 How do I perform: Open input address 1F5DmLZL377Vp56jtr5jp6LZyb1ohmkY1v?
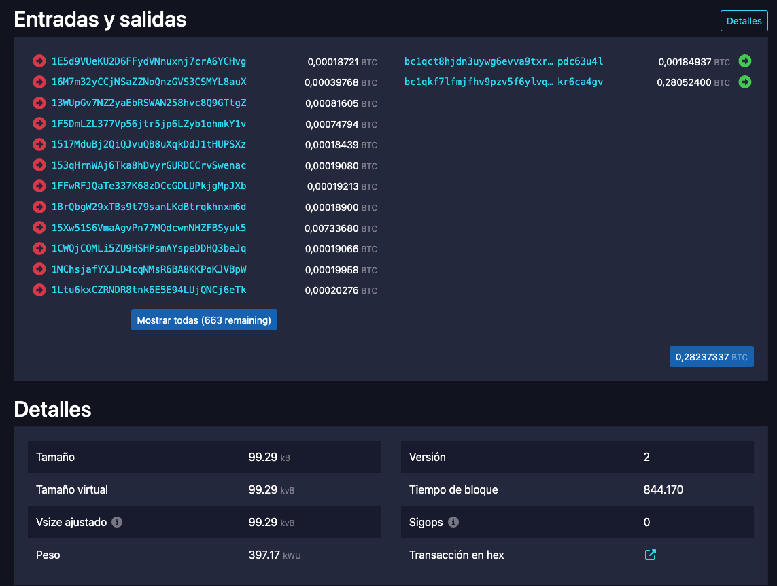(149, 124)
